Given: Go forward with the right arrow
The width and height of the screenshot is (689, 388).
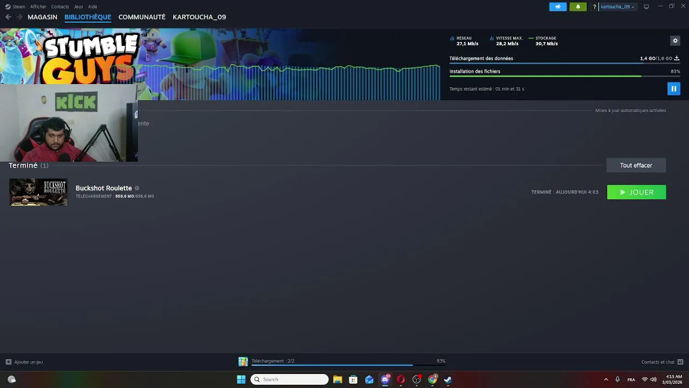Looking at the screenshot, I should tap(19, 17).
